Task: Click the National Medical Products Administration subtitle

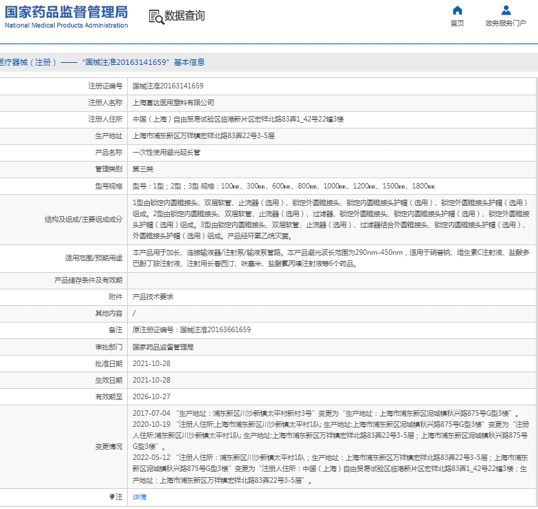Action: click(x=66, y=25)
